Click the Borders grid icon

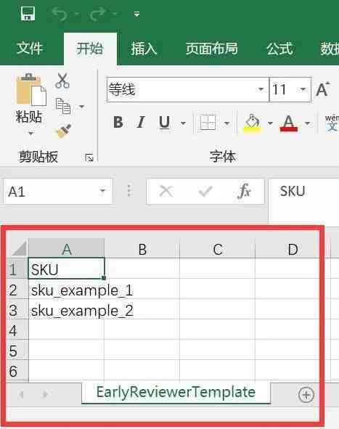point(208,122)
